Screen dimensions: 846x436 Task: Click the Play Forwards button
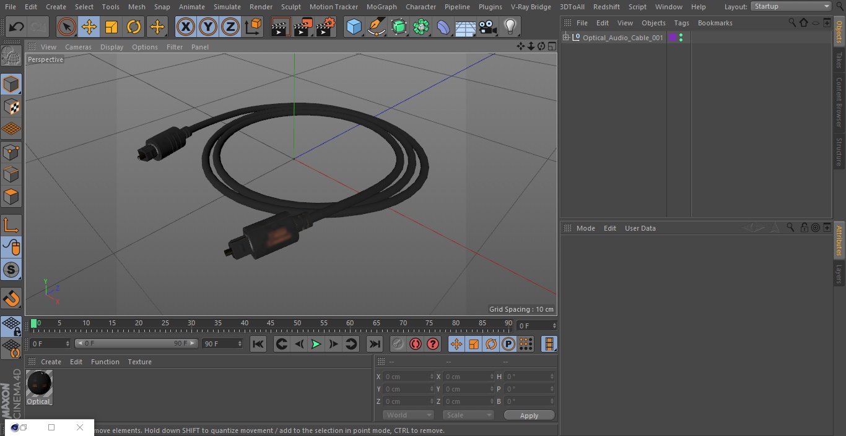click(316, 344)
